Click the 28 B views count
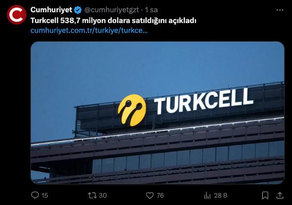The width and height of the screenshot is (292, 205). [220, 196]
